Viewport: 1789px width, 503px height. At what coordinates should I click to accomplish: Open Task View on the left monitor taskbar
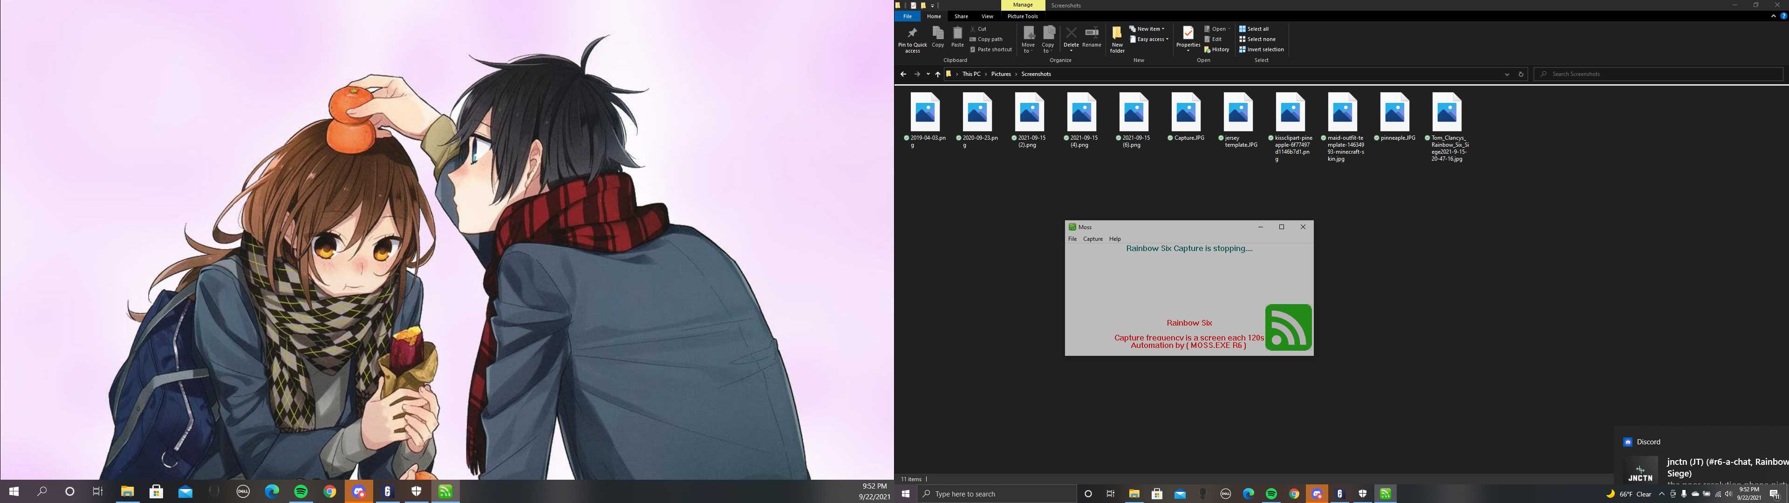click(x=97, y=491)
